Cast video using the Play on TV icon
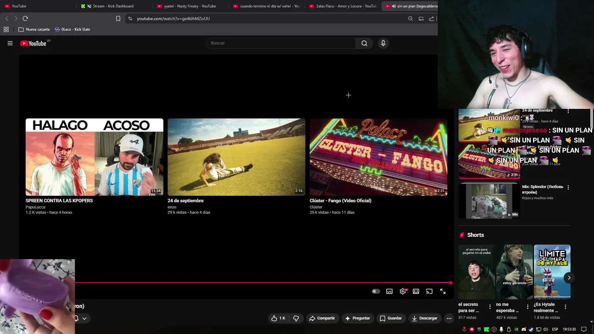Viewport: 594px width, 334px height. [x=429, y=291]
